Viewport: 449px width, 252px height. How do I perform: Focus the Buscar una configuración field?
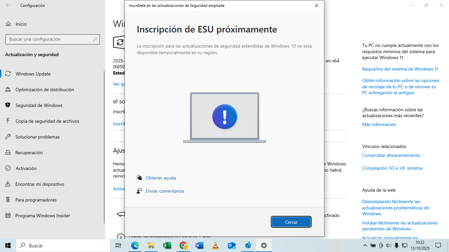pos(53,39)
